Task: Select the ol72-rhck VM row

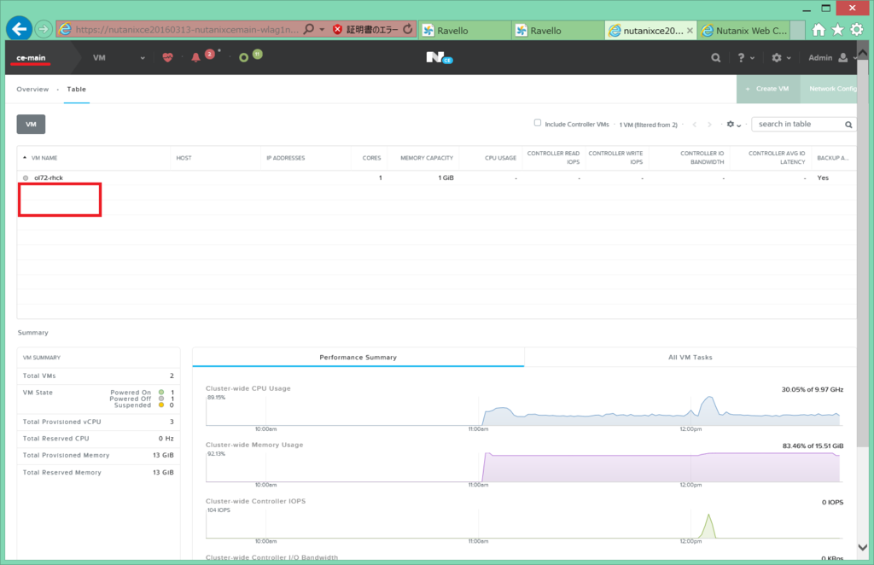Action: 436,178
